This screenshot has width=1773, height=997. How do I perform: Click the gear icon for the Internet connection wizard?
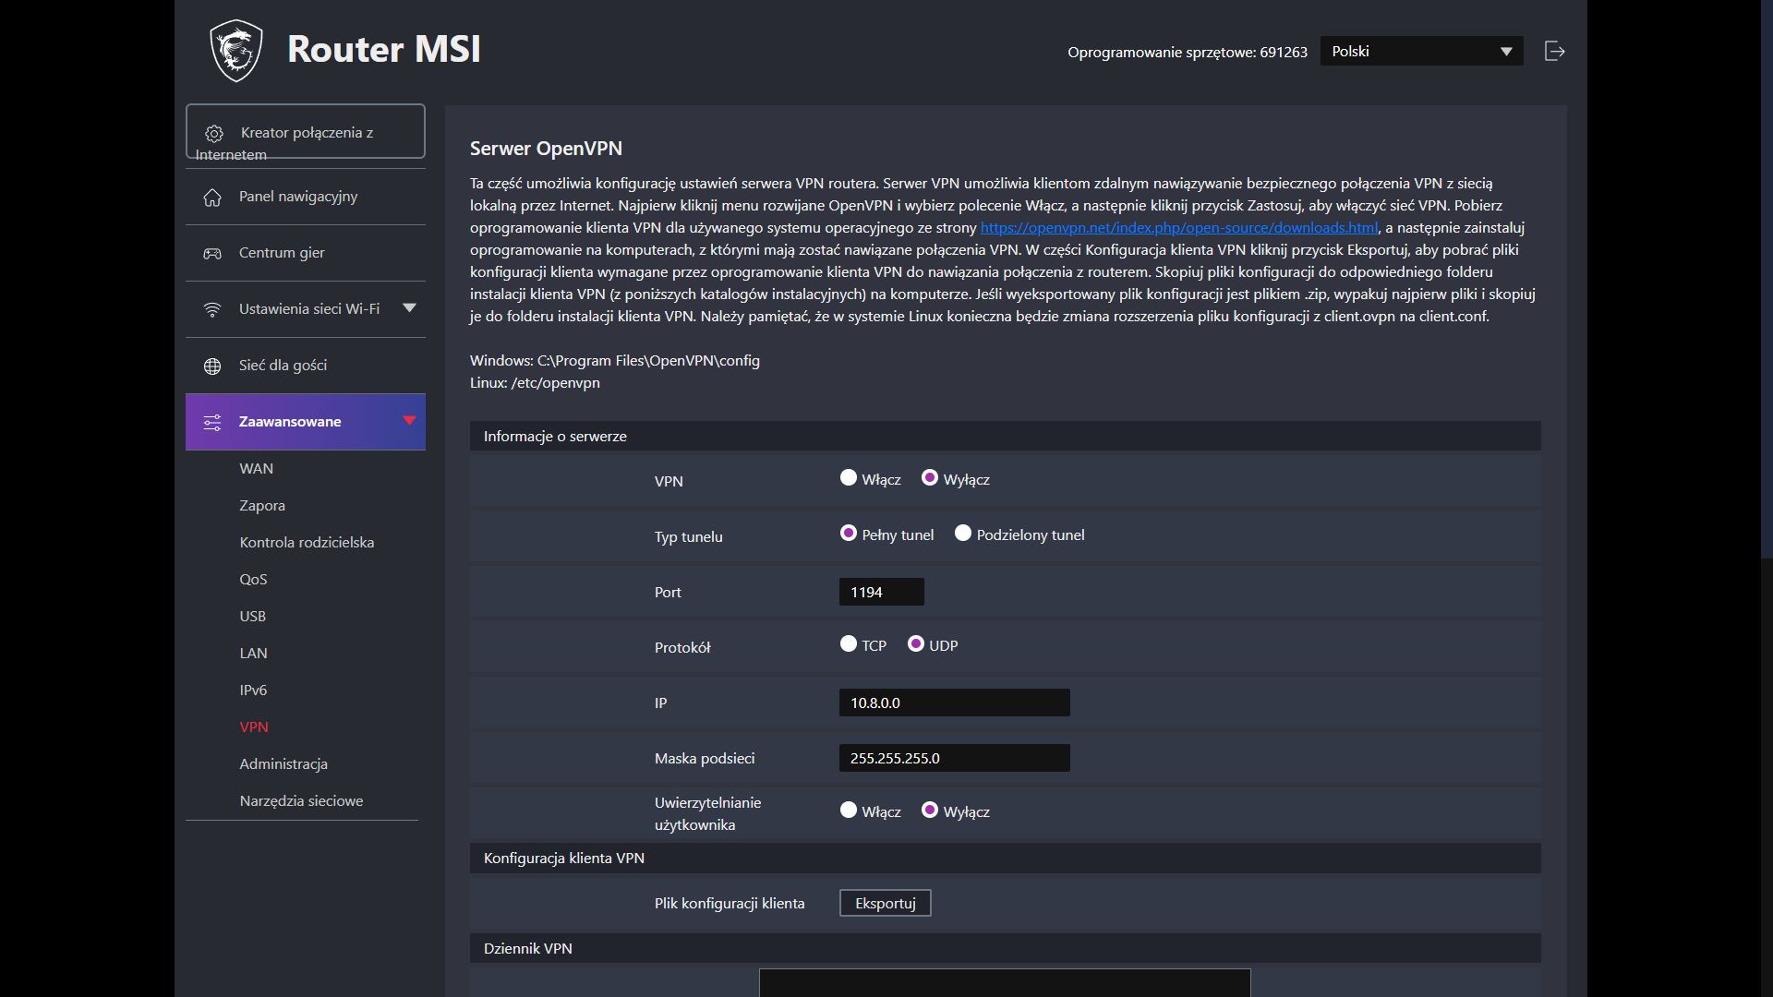click(x=214, y=133)
